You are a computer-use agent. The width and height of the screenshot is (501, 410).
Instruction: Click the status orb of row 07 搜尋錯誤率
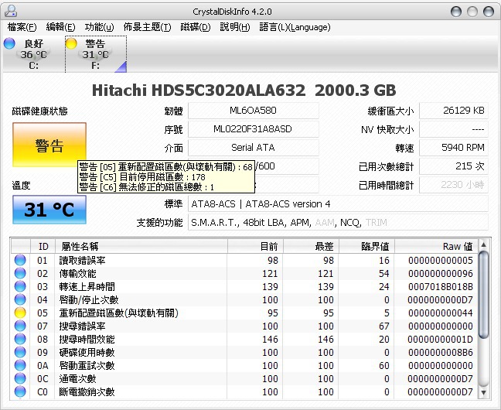(20, 326)
